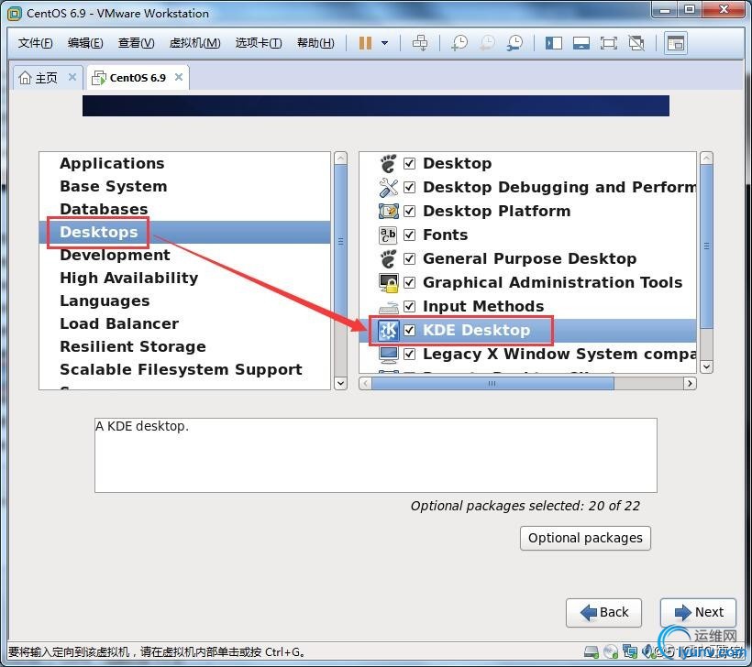
Task: Click the Graphical Administration Tools lock icon
Action: 389,283
